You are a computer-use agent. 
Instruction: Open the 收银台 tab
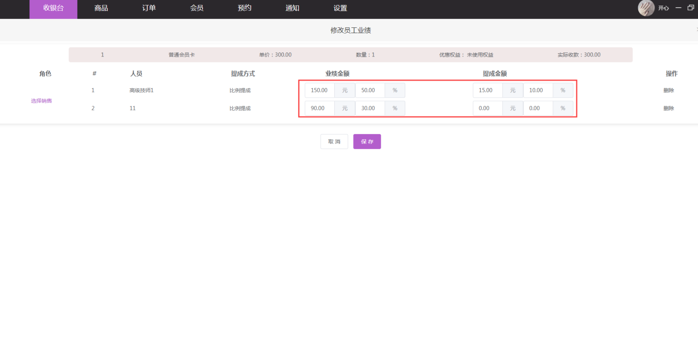point(53,9)
